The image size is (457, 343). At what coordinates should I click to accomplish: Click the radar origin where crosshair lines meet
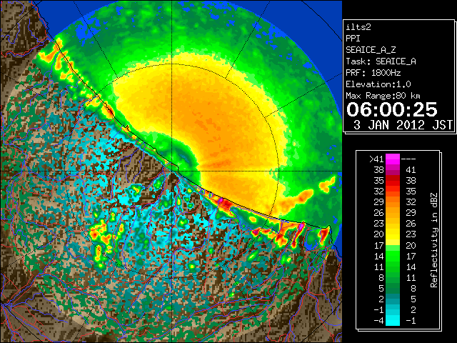pyautogui.click(x=172, y=171)
